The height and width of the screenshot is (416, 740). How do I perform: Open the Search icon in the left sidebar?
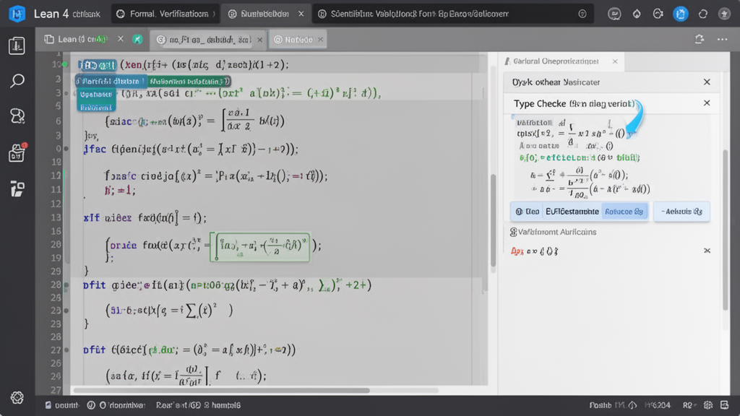(x=17, y=79)
